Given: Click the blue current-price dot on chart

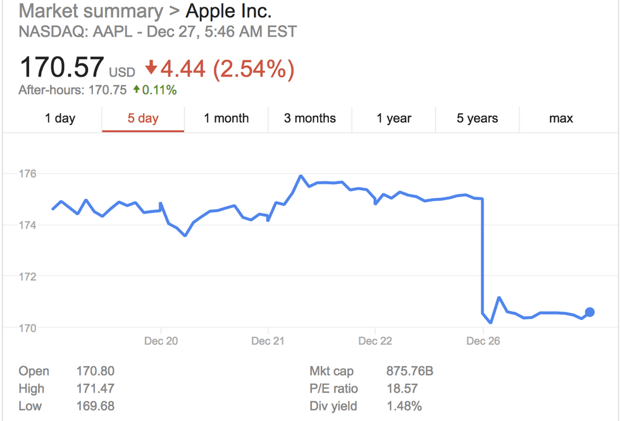Looking at the screenshot, I should point(590,312).
